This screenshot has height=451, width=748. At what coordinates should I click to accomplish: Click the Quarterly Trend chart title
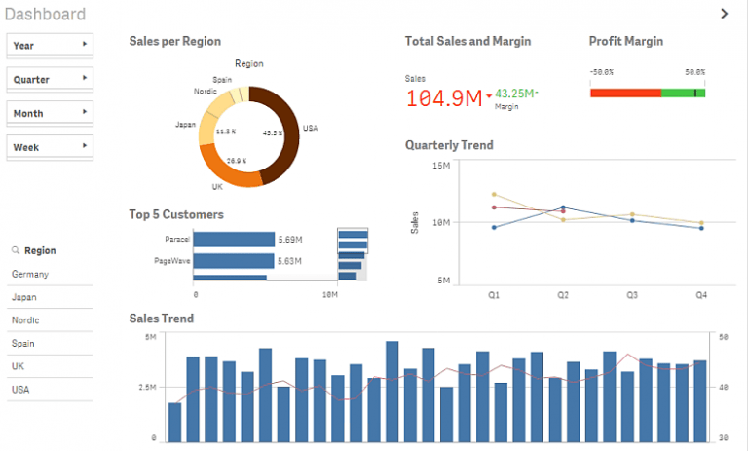pos(449,145)
